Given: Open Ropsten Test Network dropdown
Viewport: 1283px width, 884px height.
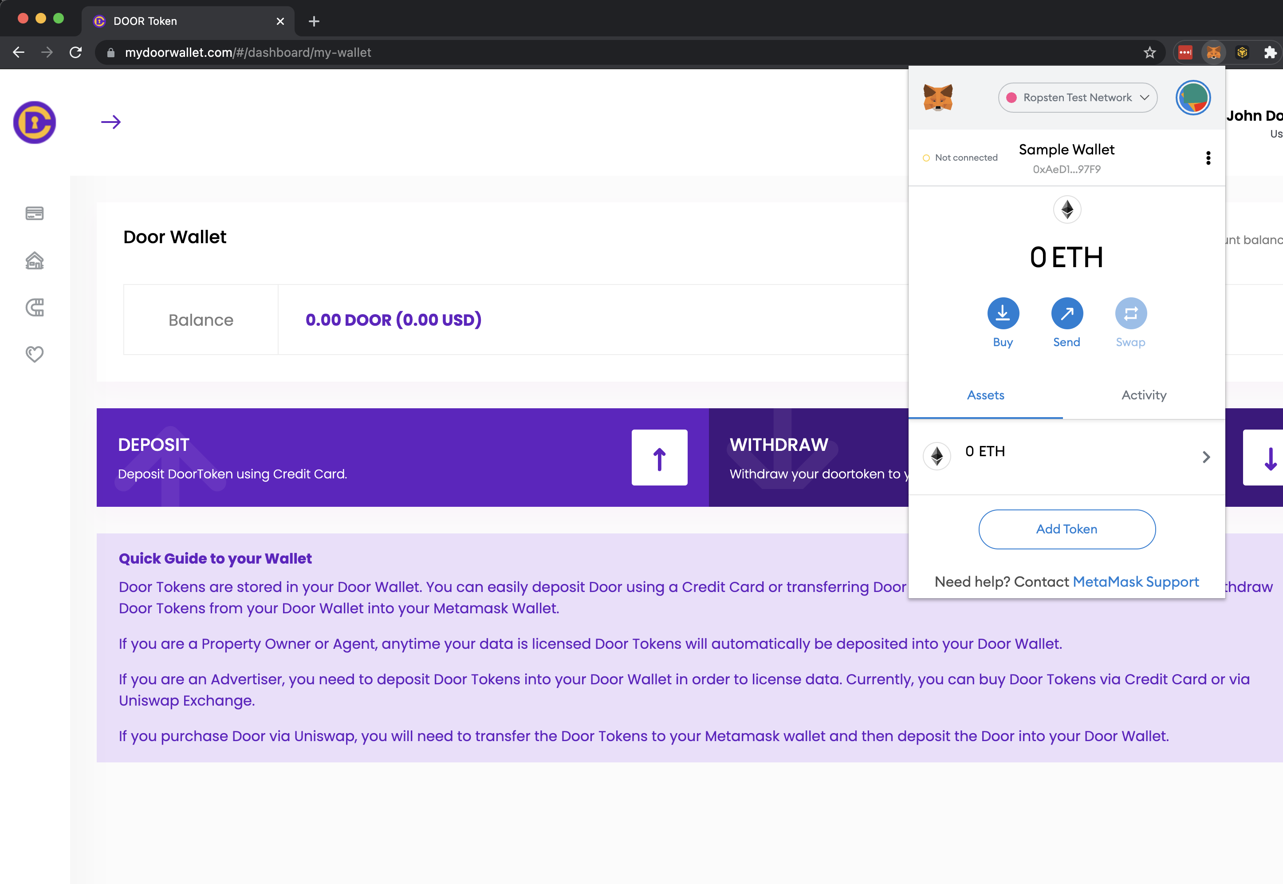Looking at the screenshot, I should tap(1078, 98).
